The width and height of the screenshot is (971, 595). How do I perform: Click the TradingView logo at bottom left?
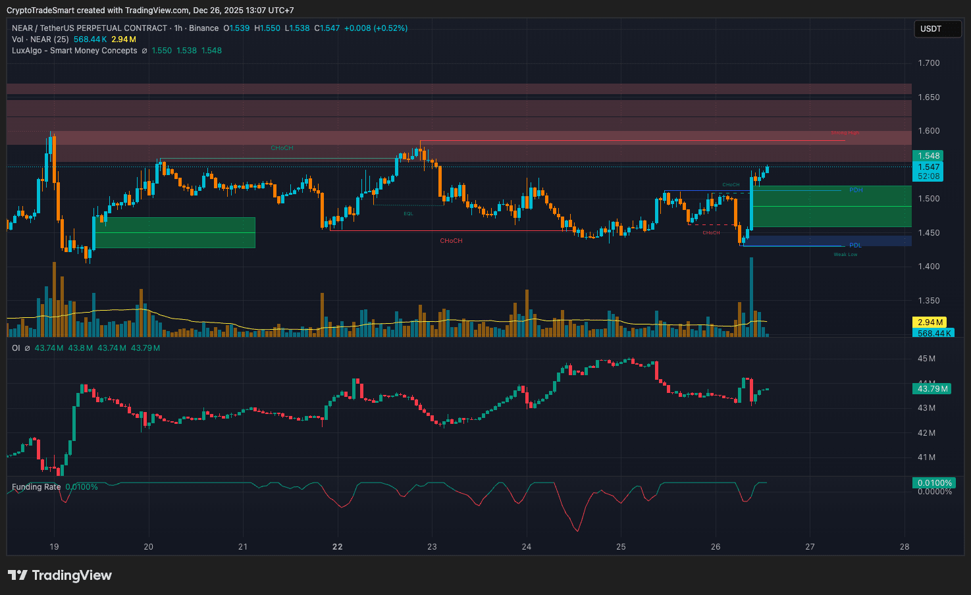[x=60, y=575]
